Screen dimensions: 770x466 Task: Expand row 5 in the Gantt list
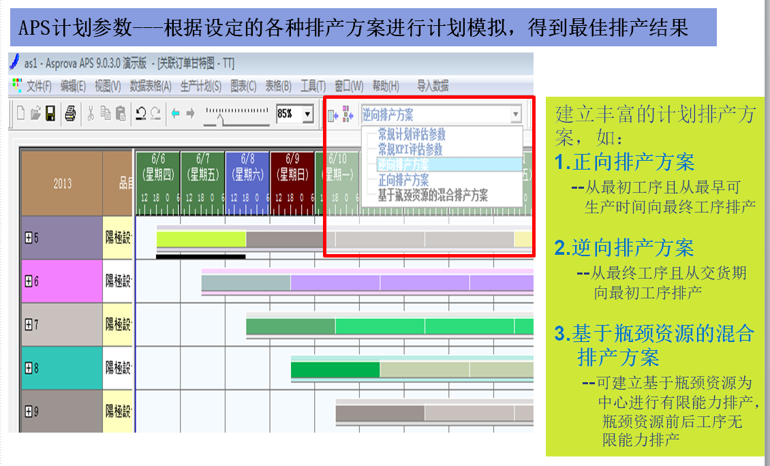(x=29, y=238)
